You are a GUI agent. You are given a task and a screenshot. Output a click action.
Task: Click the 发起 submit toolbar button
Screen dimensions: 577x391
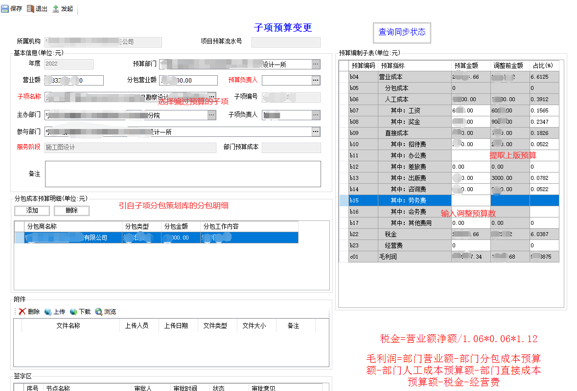pos(63,8)
